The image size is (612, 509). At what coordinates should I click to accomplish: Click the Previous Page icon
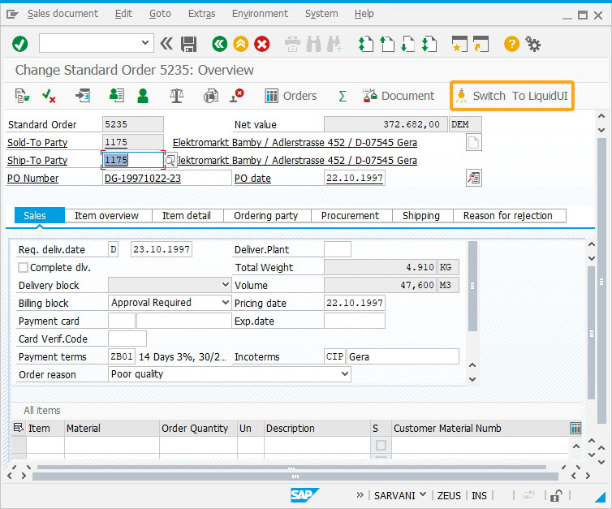pyautogui.click(x=387, y=44)
